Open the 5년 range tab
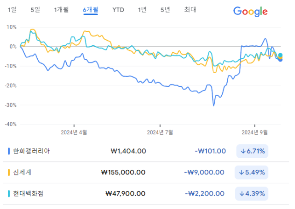This screenshot has height=209, width=295. [x=165, y=10]
